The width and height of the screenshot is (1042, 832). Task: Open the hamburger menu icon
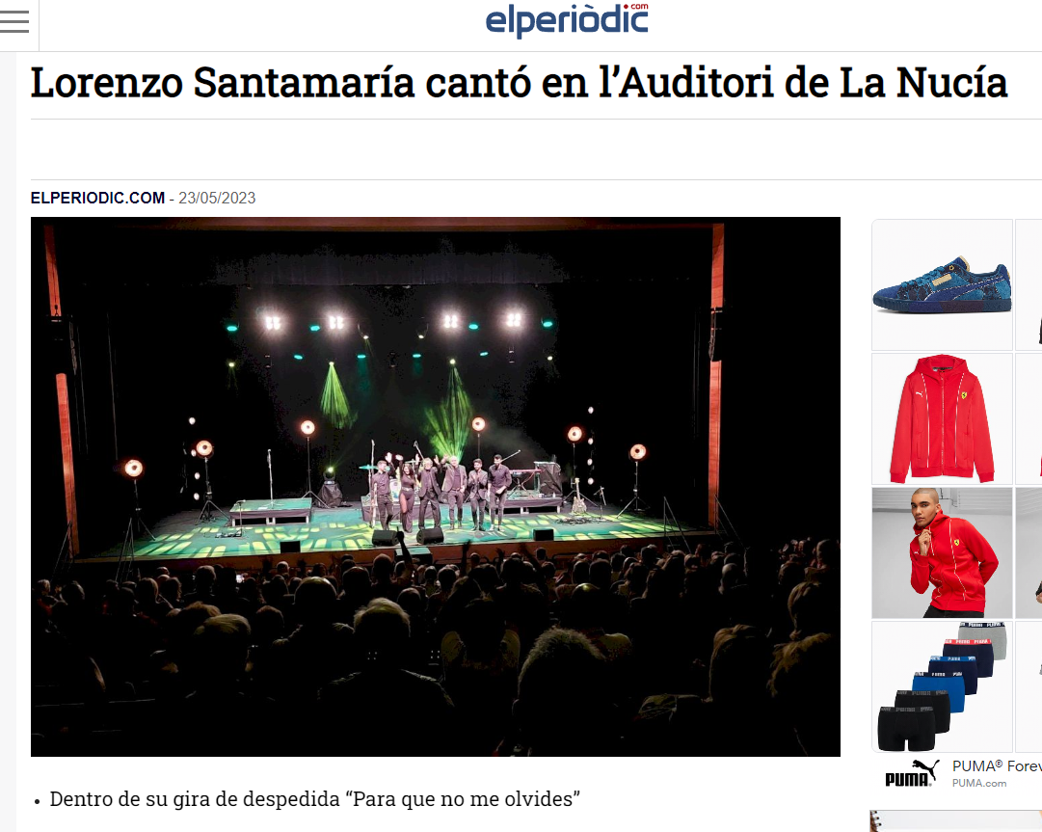point(14,22)
